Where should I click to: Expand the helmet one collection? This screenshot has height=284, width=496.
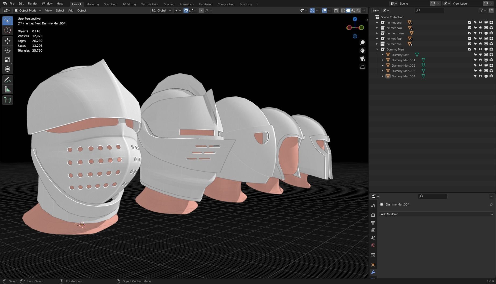[377, 23]
